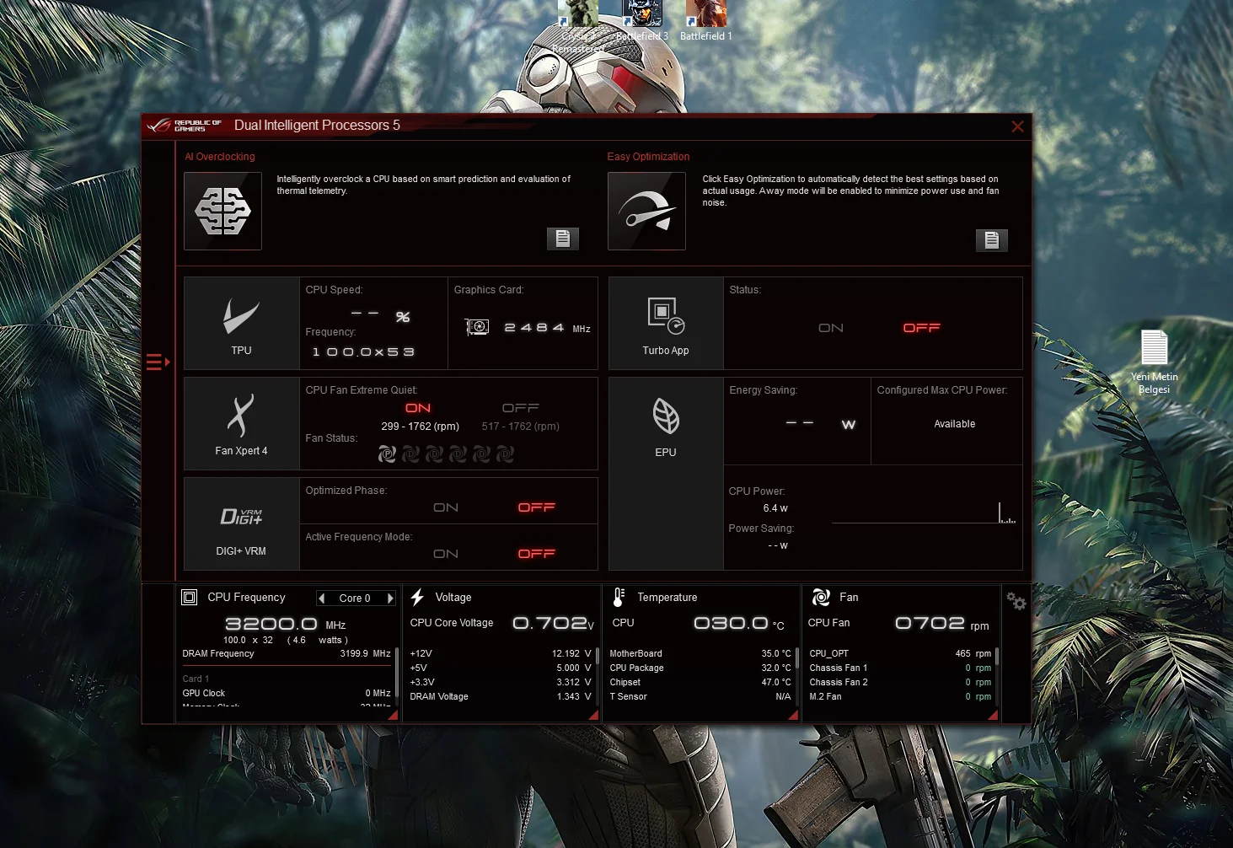The width and height of the screenshot is (1233, 848).
Task: Click the DRAM Frequency row
Action: (x=287, y=654)
